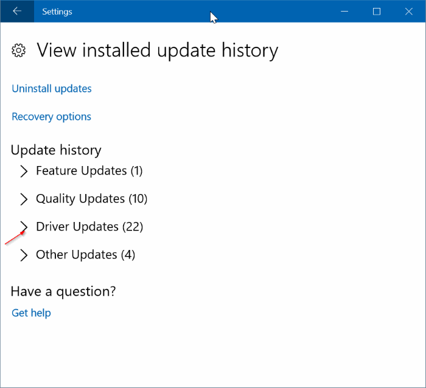
Task: Expand the Other Updates chevron
Action: point(24,255)
